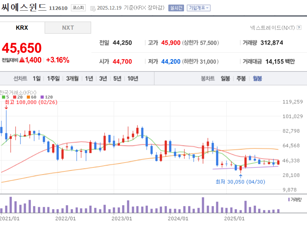Click the current price 45,650

pyautogui.click(x=22, y=48)
